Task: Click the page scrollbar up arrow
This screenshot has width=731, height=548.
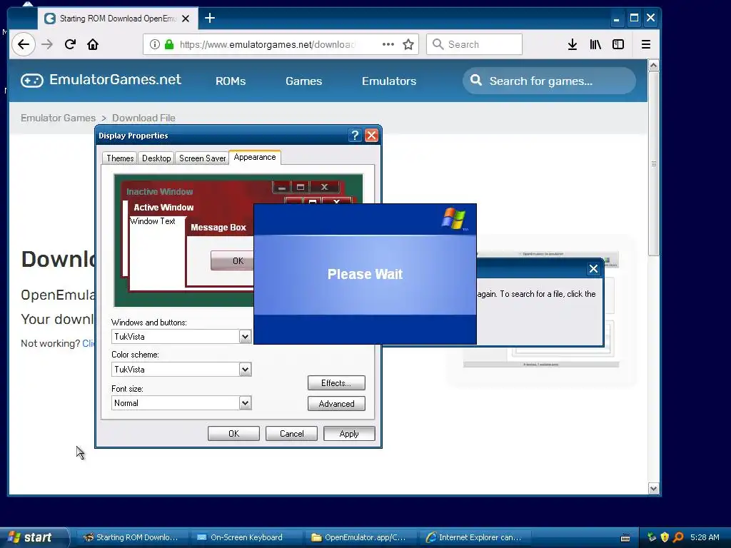Action: tap(654, 66)
